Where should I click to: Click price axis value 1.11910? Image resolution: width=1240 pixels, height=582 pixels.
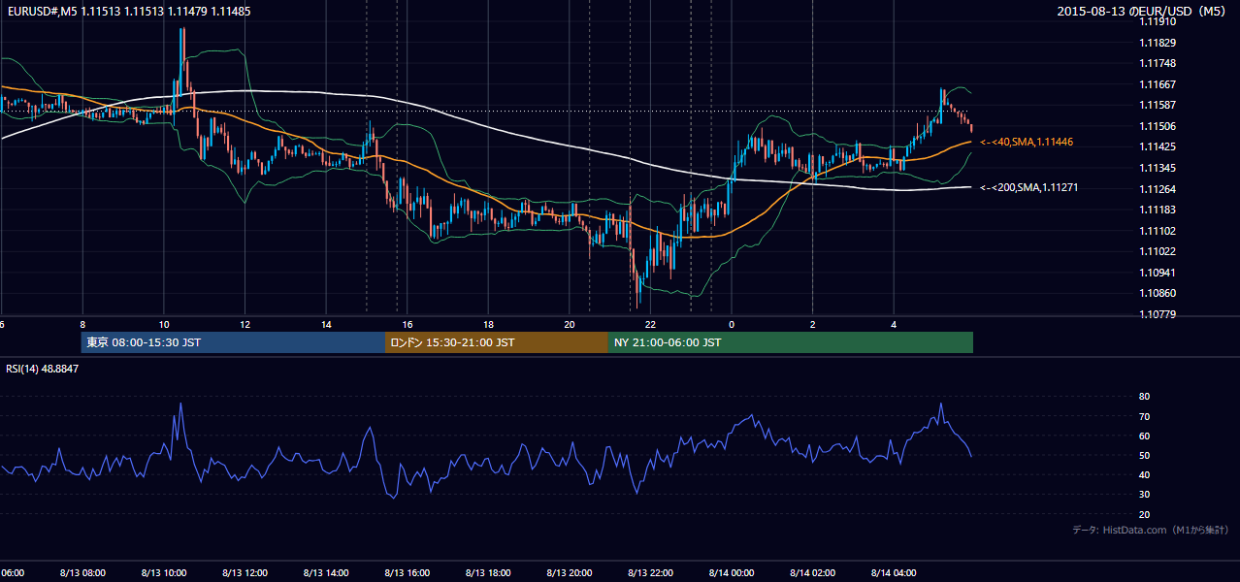tap(1158, 21)
